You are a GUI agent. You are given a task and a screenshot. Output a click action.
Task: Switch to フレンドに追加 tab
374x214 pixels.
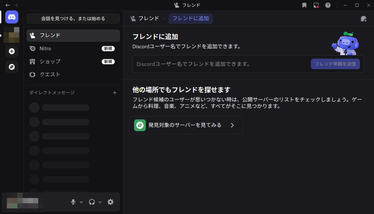click(x=191, y=19)
